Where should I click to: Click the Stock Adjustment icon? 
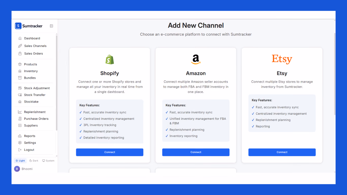[20, 88]
